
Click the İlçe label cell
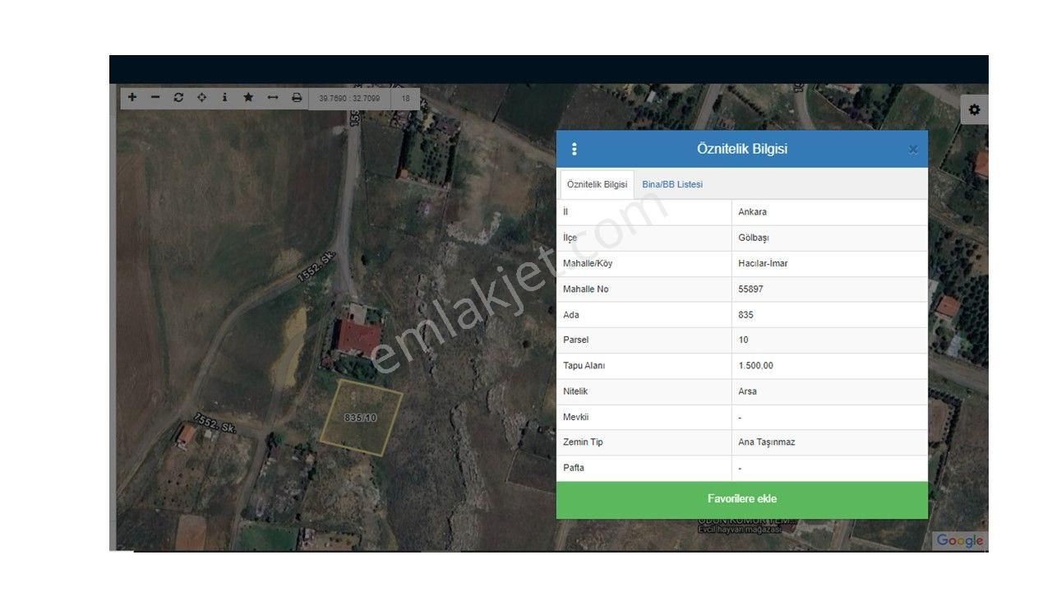point(644,238)
